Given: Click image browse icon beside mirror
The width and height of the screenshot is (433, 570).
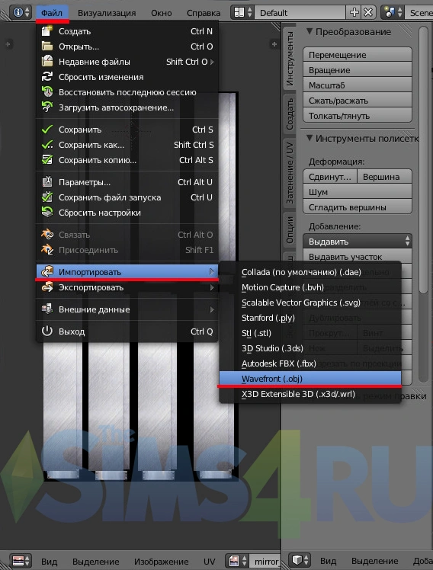Looking at the screenshot, I should [x=236, y=560].
